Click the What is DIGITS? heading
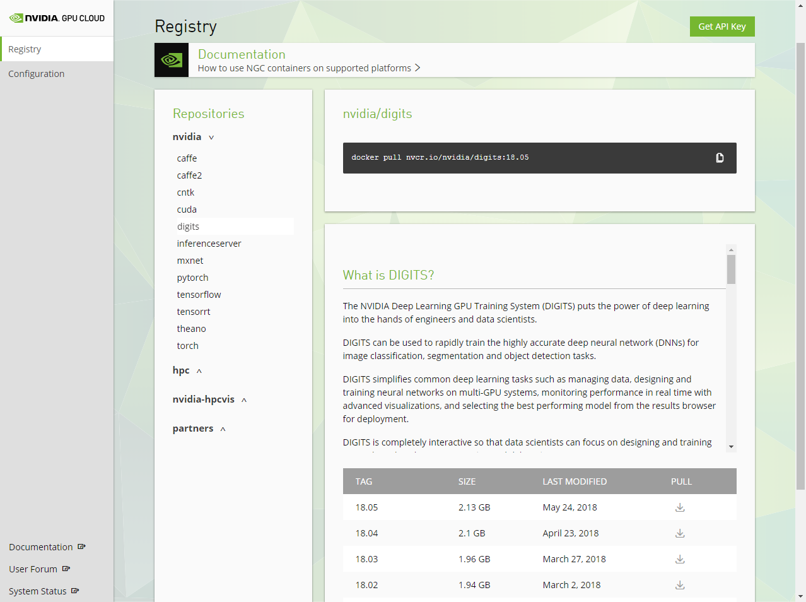This screenshot has width=806, height=602. click(x=388, y=275)
